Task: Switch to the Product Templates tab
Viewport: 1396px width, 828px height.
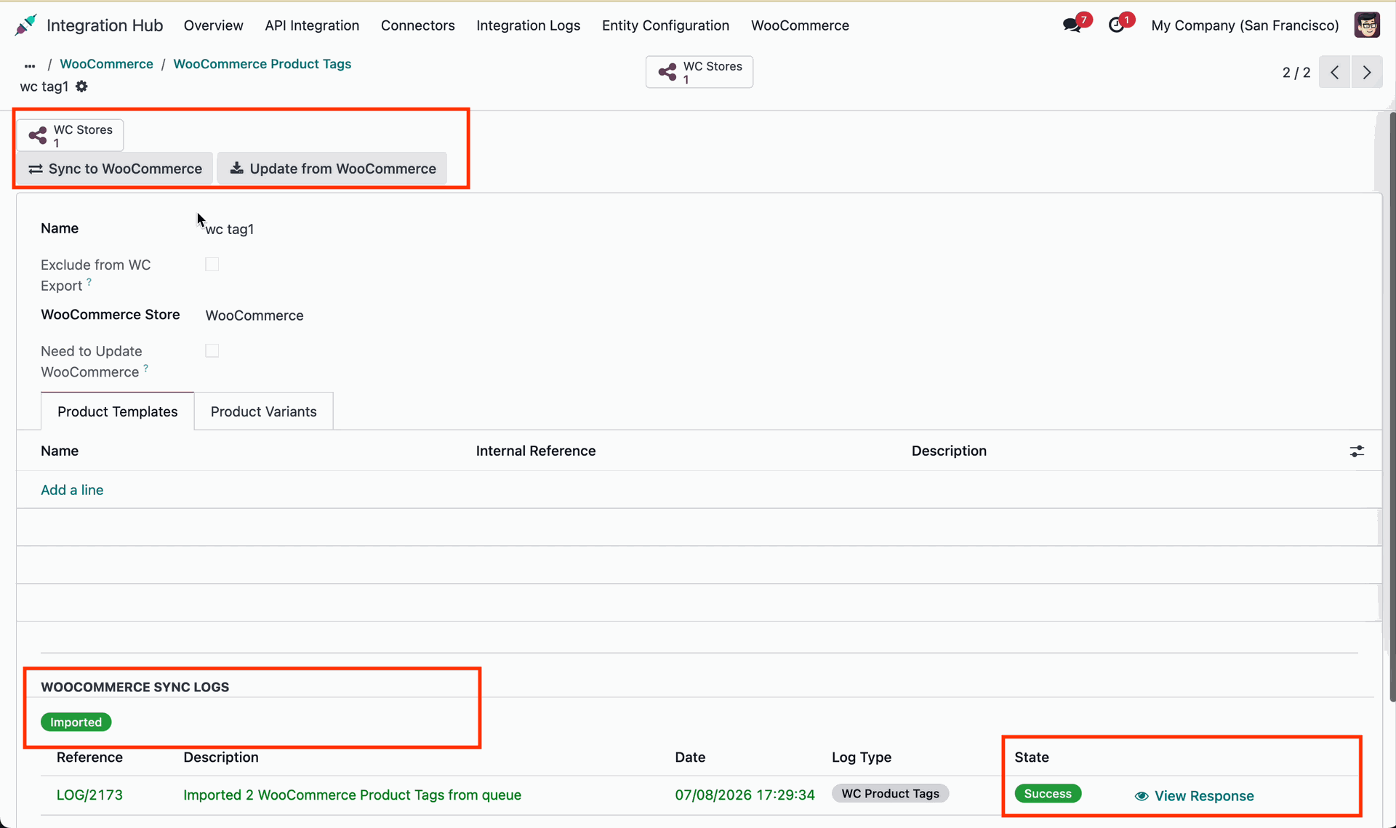Action: tap(118, 411)
